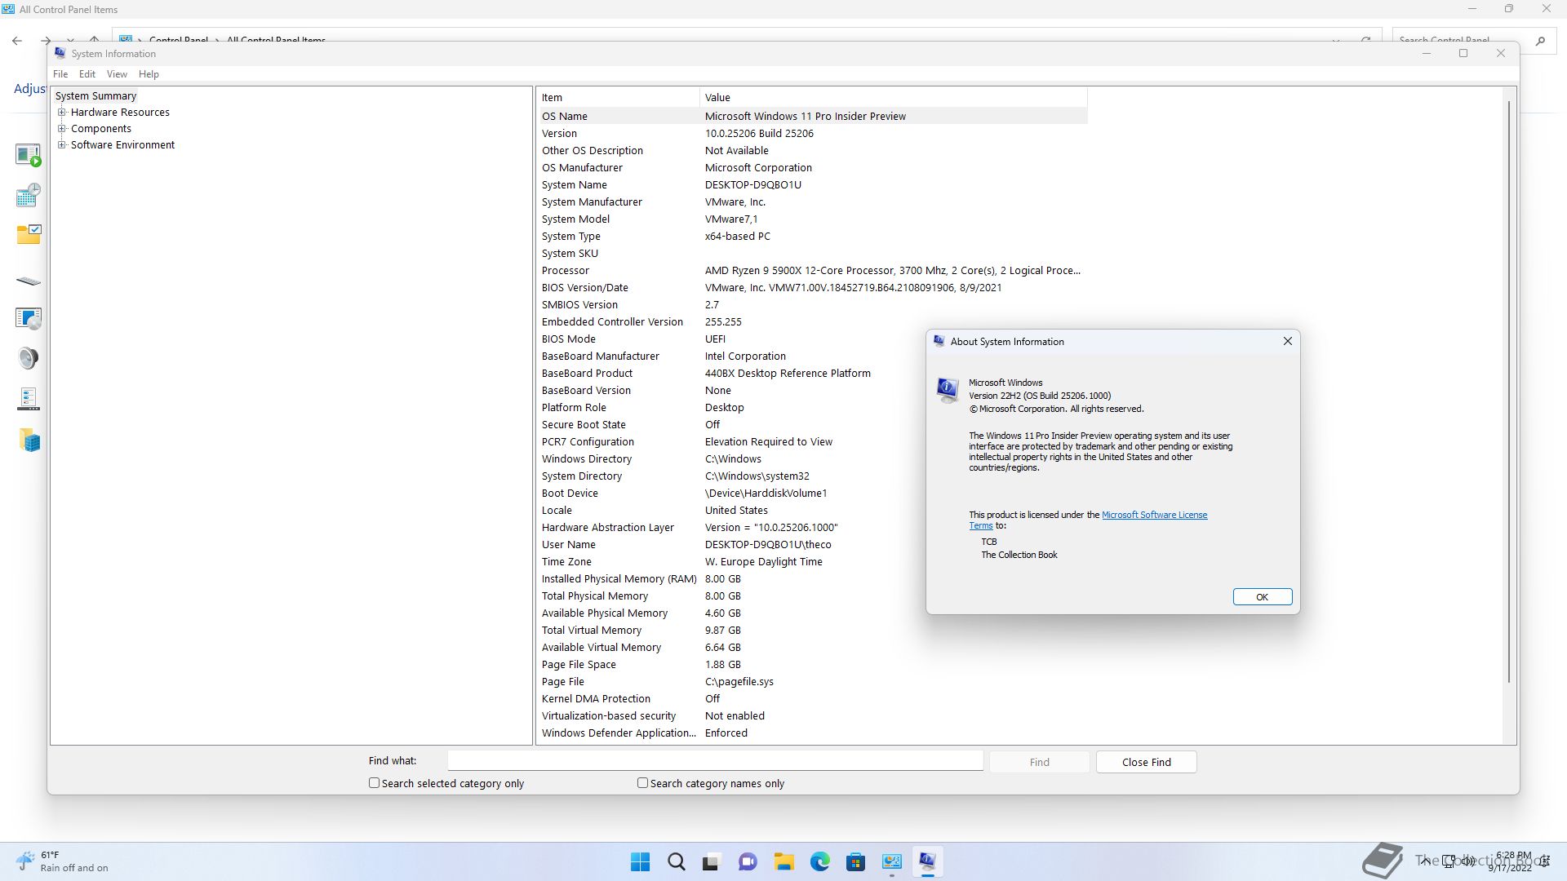Open Task View from the taskbar

pyautogui.click(x=712, y=861)
